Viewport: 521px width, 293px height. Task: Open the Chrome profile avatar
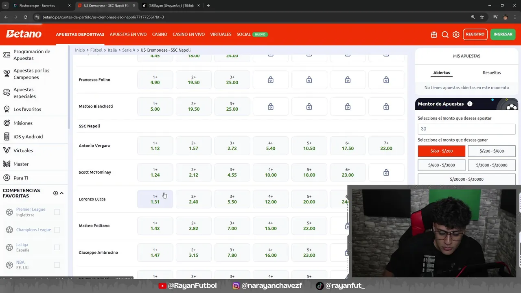505,17
